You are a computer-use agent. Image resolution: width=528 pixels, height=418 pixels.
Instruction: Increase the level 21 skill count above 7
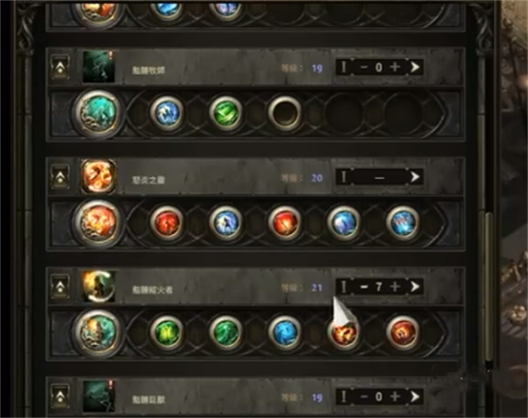(x=395, y=287)
